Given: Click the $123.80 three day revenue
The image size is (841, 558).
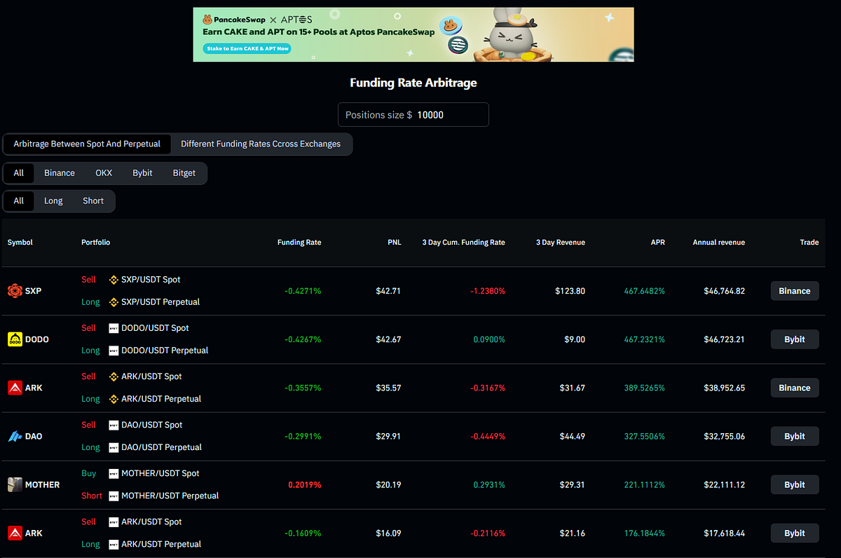Looking at the screenshot, I should coord(570,291).
